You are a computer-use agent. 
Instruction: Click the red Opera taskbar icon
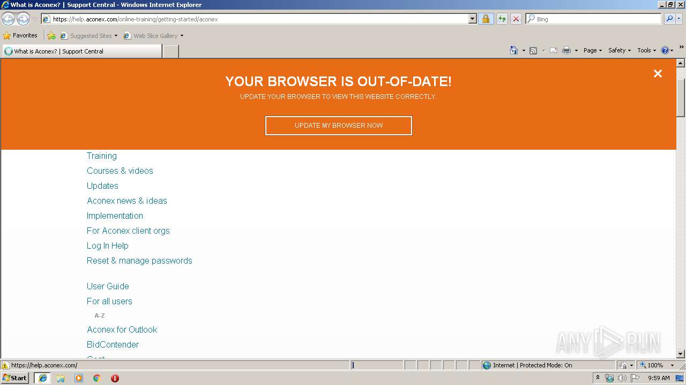[115, 378]
